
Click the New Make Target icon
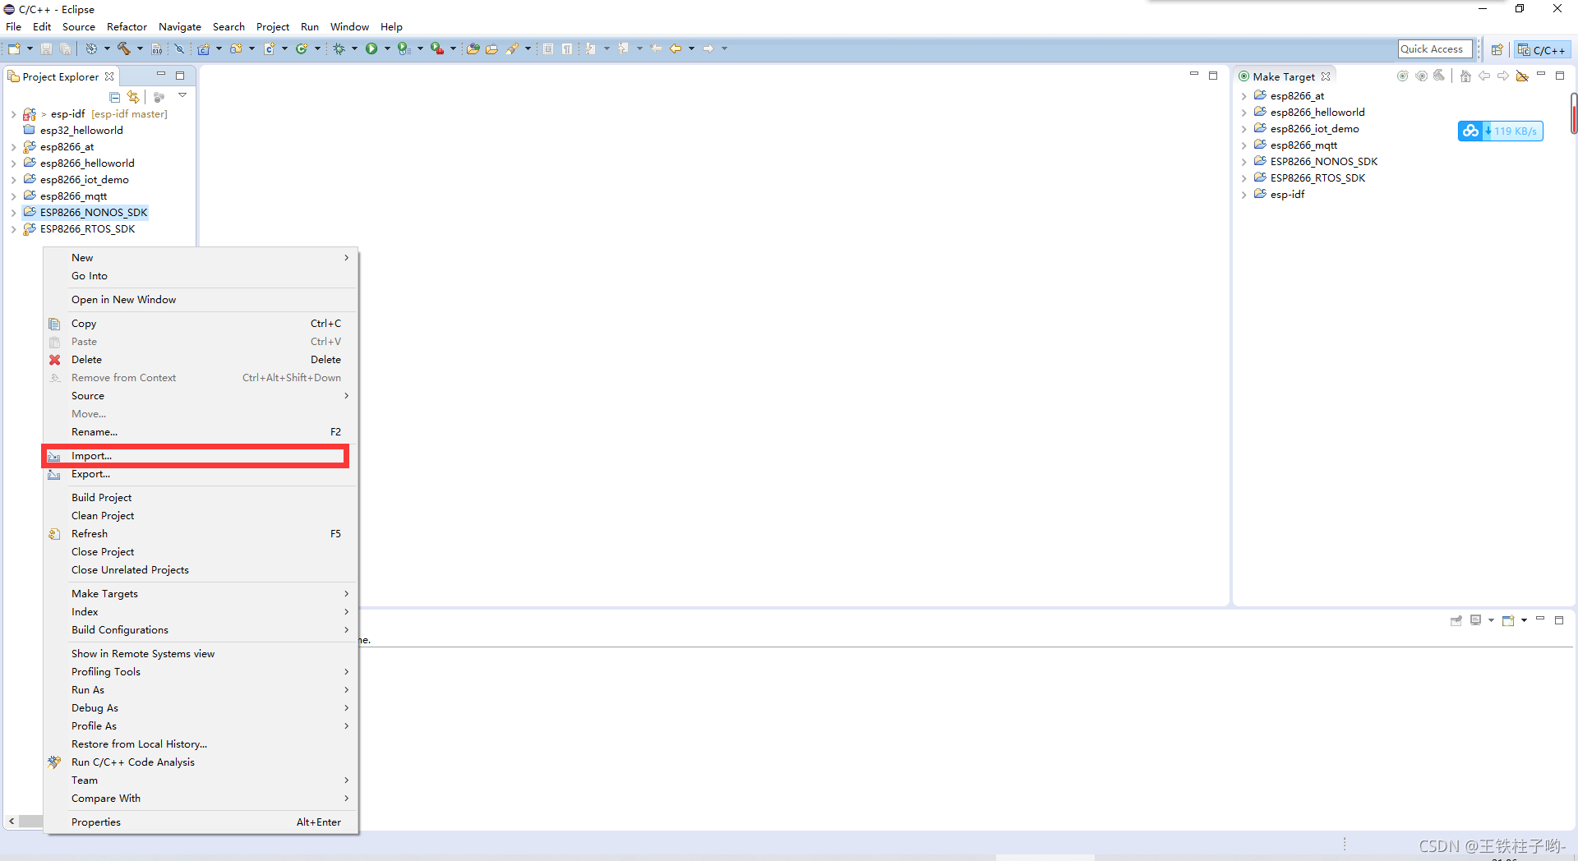(x=1403, y=76)
